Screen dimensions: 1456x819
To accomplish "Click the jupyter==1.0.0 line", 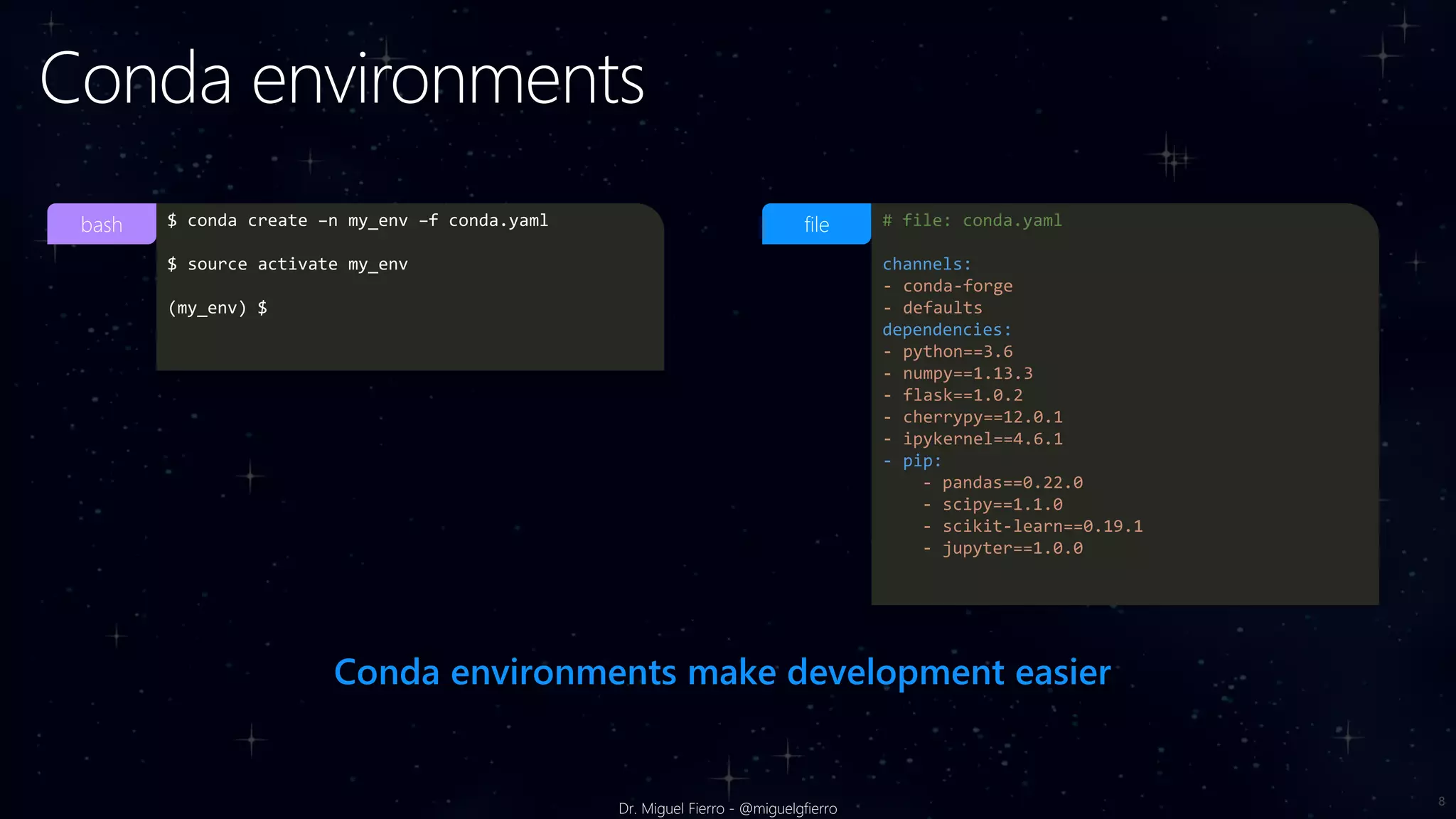I will click(x=1002, y=548).
